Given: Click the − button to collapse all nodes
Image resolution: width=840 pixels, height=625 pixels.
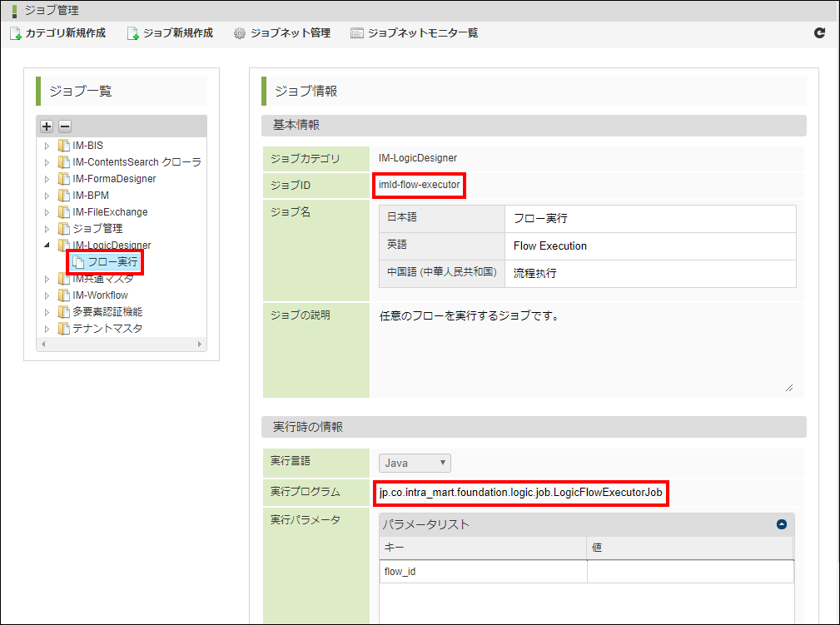Looking at the screenshot, I should click(64, 126).
